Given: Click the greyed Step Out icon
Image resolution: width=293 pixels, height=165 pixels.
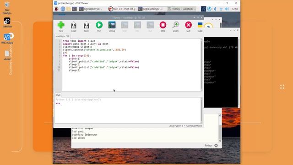Looking at the screenshot, I should pyautogui.click(x=150, y=27).
